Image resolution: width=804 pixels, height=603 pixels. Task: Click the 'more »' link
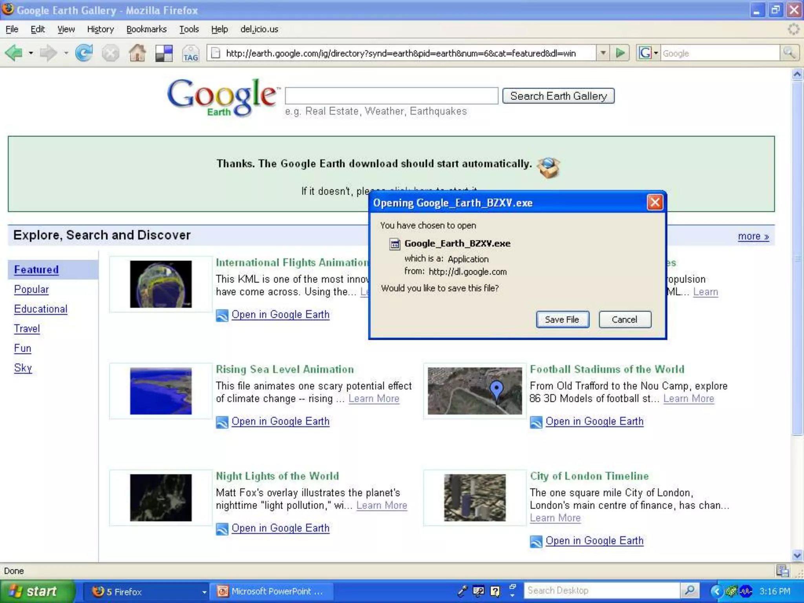(x=753, y=236)
